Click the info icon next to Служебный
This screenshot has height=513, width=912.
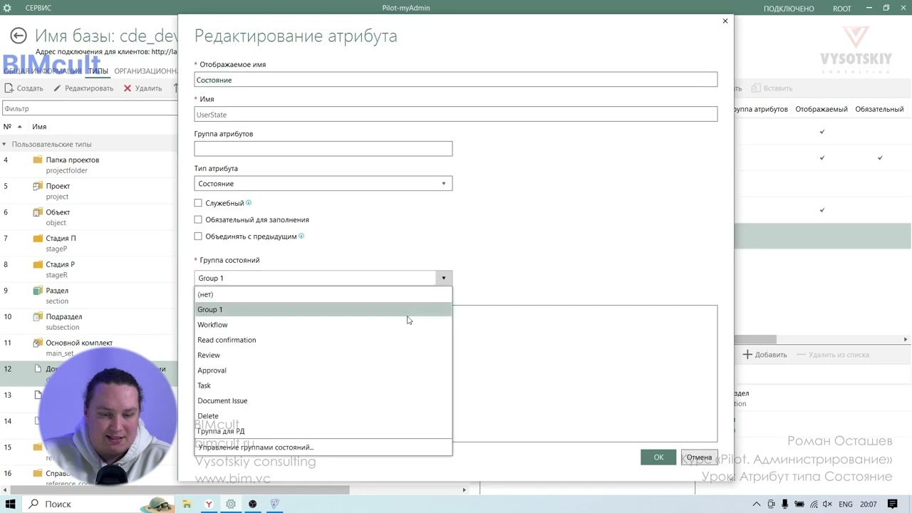tap(249, 203)
